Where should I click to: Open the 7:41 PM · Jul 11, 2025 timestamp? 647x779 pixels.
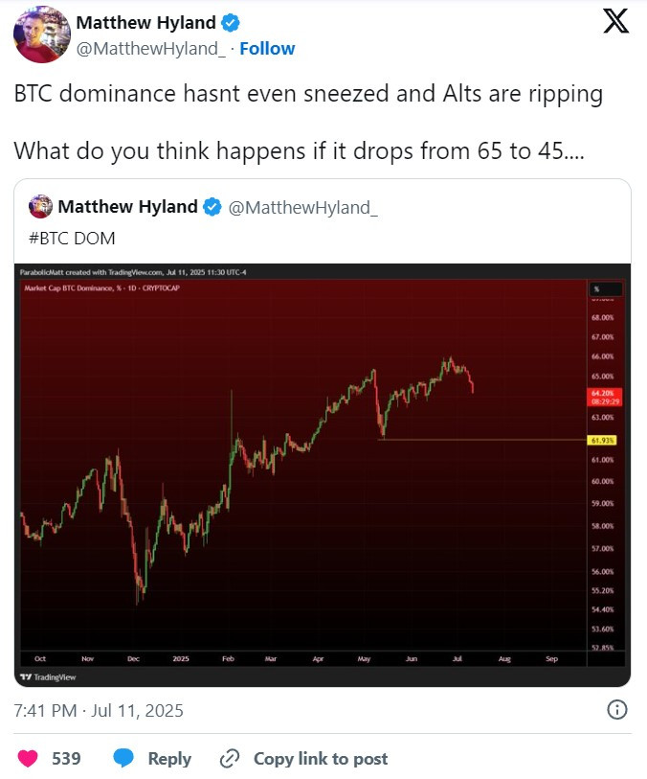coord(99,710)
